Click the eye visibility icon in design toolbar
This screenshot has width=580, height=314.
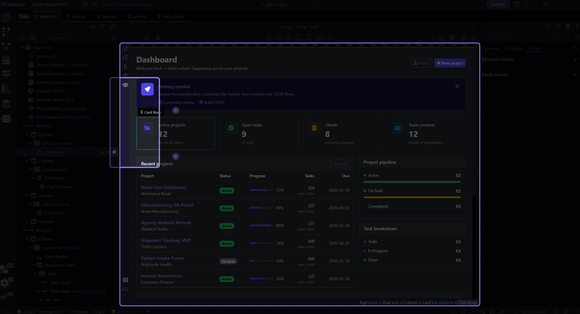coord(125,85)
